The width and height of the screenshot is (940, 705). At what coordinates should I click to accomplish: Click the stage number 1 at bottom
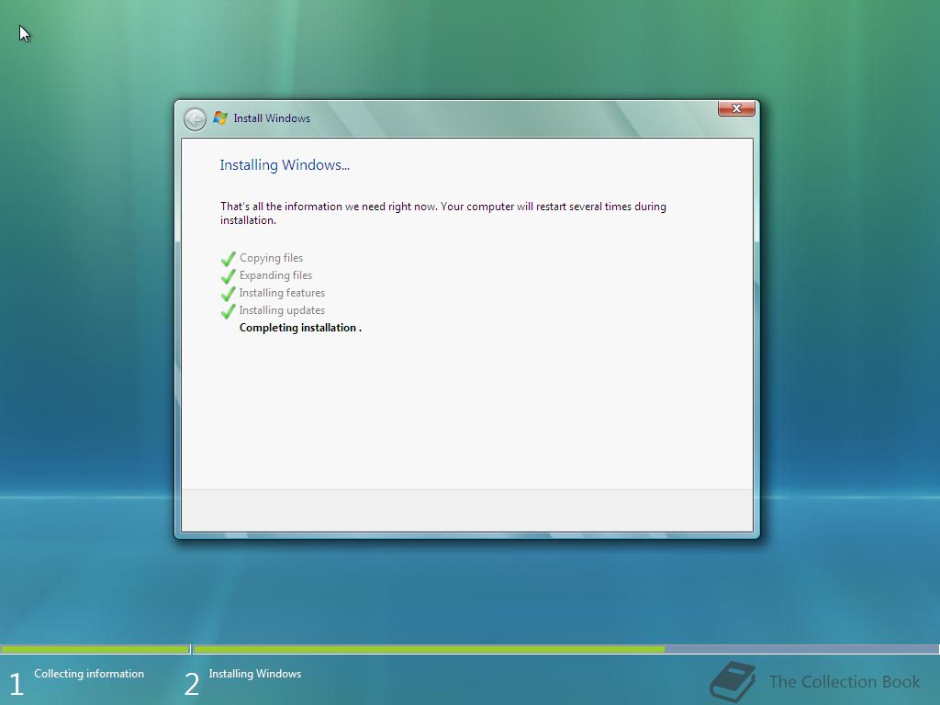(x=17, y=684)
